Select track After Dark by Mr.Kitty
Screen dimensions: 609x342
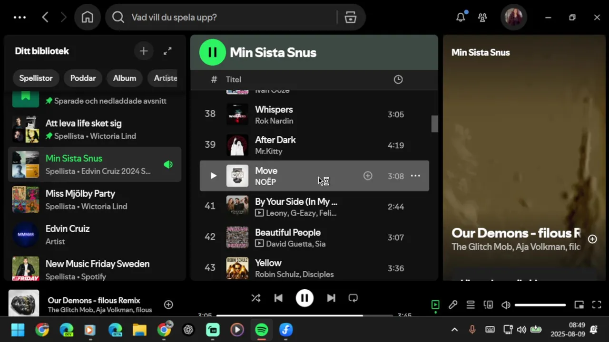[x=314, y=145]
